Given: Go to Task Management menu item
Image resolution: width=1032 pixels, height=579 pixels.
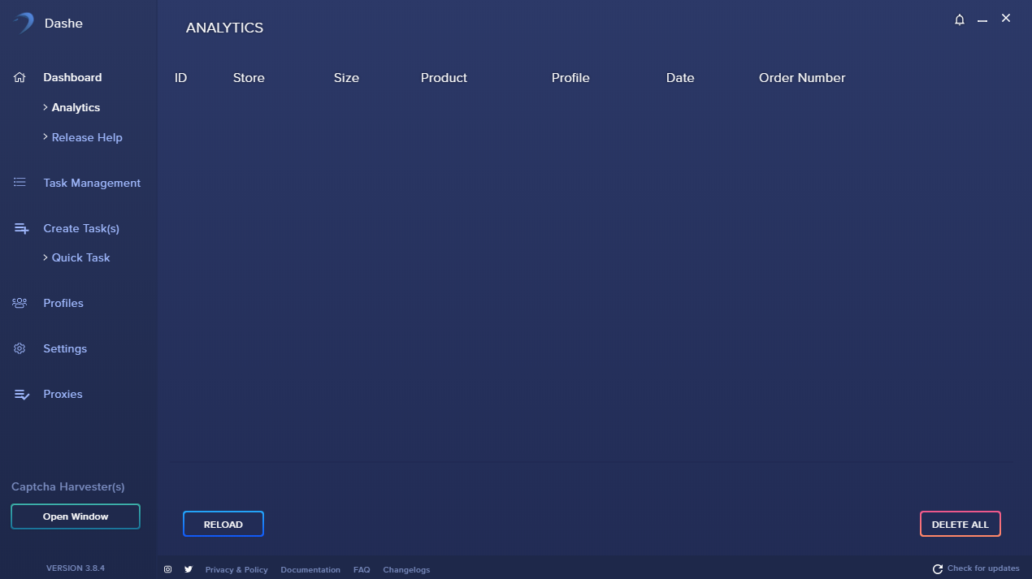Looking at the screenshot, I should tap(92, 183).
